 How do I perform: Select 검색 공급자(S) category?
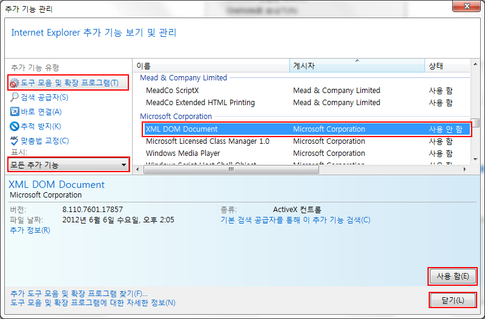(39, 97)
